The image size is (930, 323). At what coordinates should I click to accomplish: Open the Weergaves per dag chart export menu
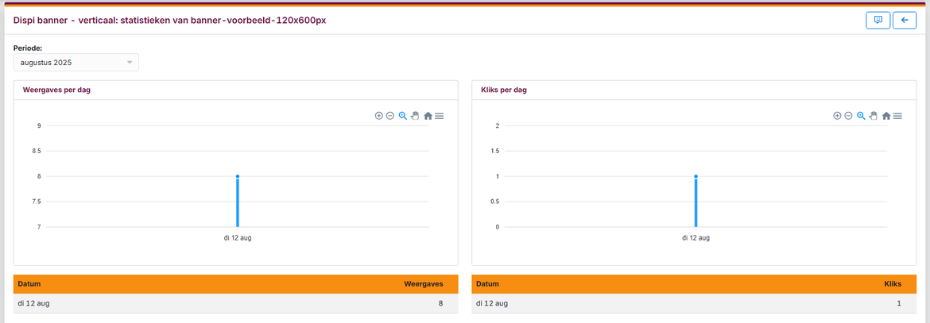point(440,116)
